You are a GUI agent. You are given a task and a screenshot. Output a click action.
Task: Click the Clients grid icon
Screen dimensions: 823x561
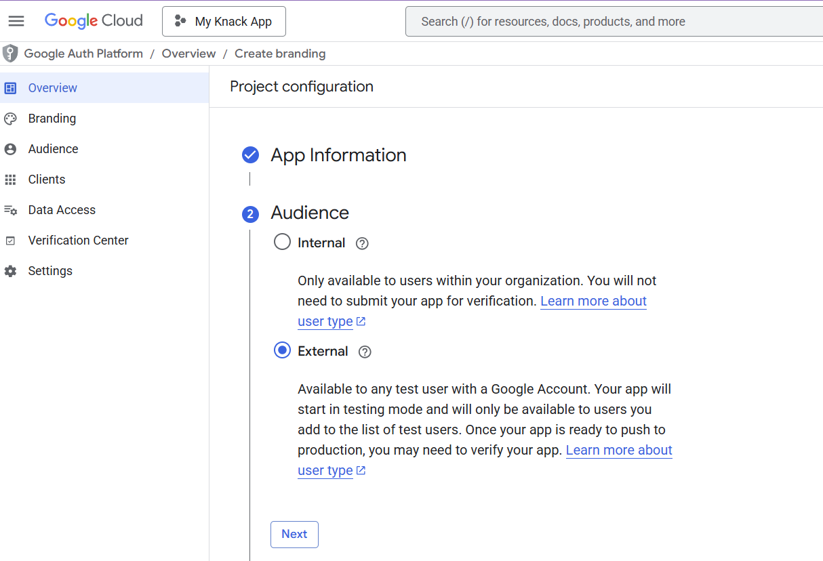point(10,180)
